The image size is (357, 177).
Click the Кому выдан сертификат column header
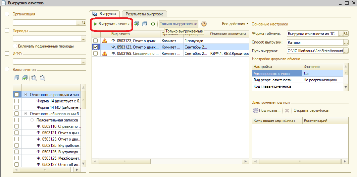pyautogui.click(x=277, y=120)
